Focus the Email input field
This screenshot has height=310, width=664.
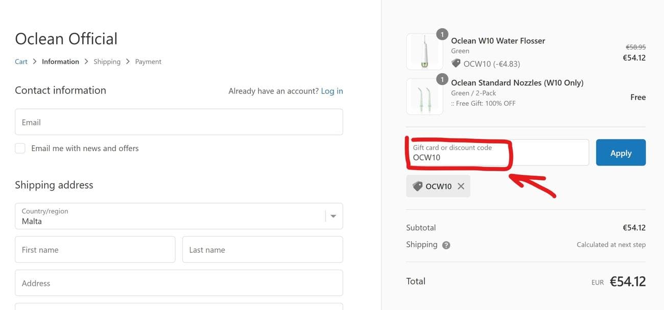179,122
